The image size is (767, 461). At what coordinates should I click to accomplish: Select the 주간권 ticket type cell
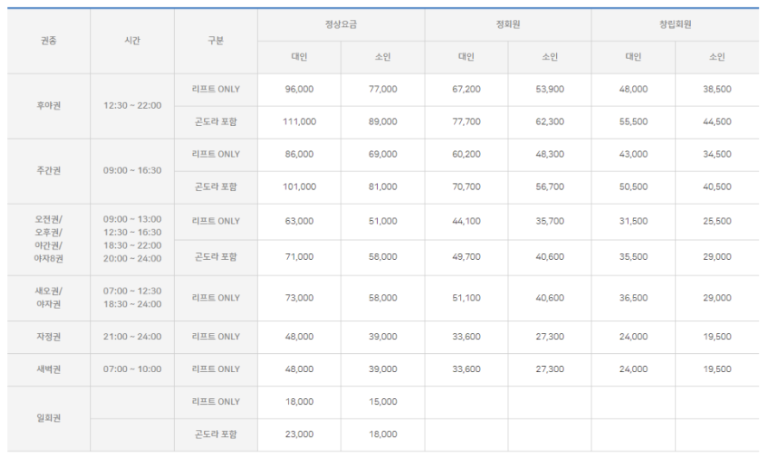coord(48,171)
